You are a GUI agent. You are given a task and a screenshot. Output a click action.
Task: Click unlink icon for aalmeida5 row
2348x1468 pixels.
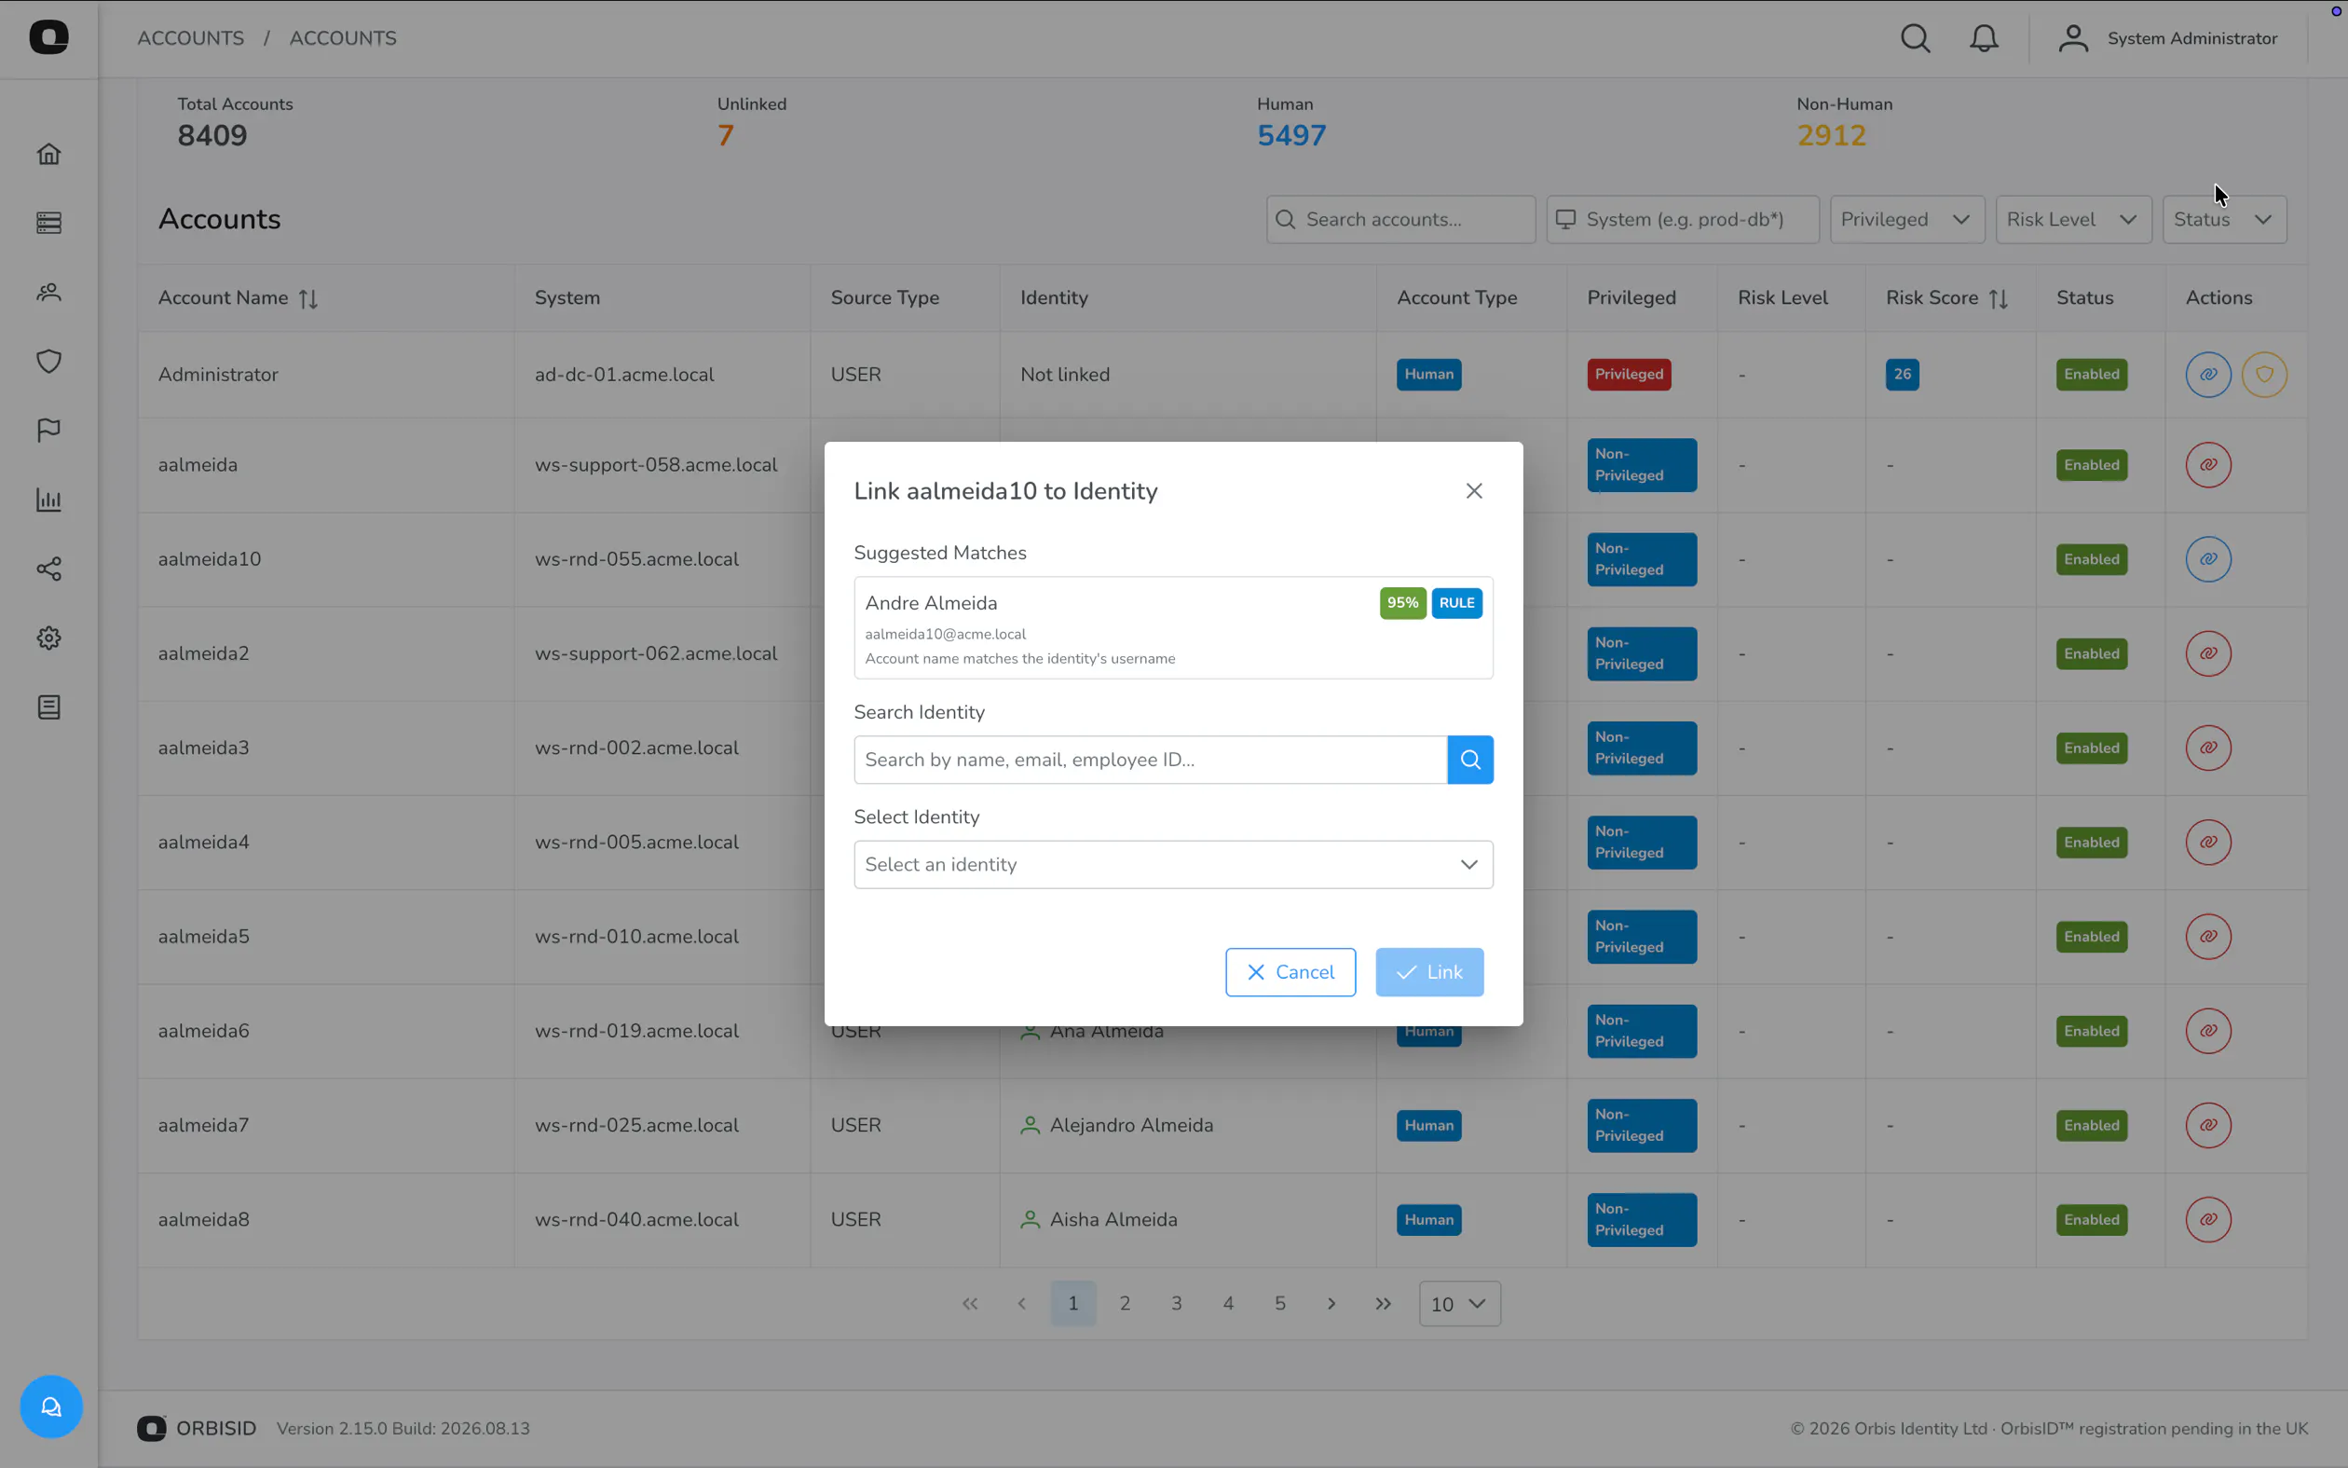click(2208, 937)
